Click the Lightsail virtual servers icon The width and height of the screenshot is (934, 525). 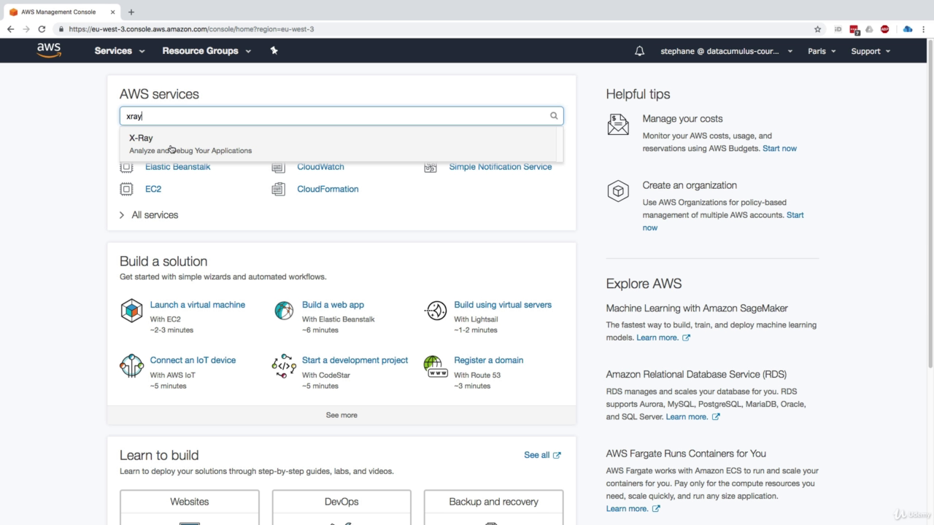[436, 311]
